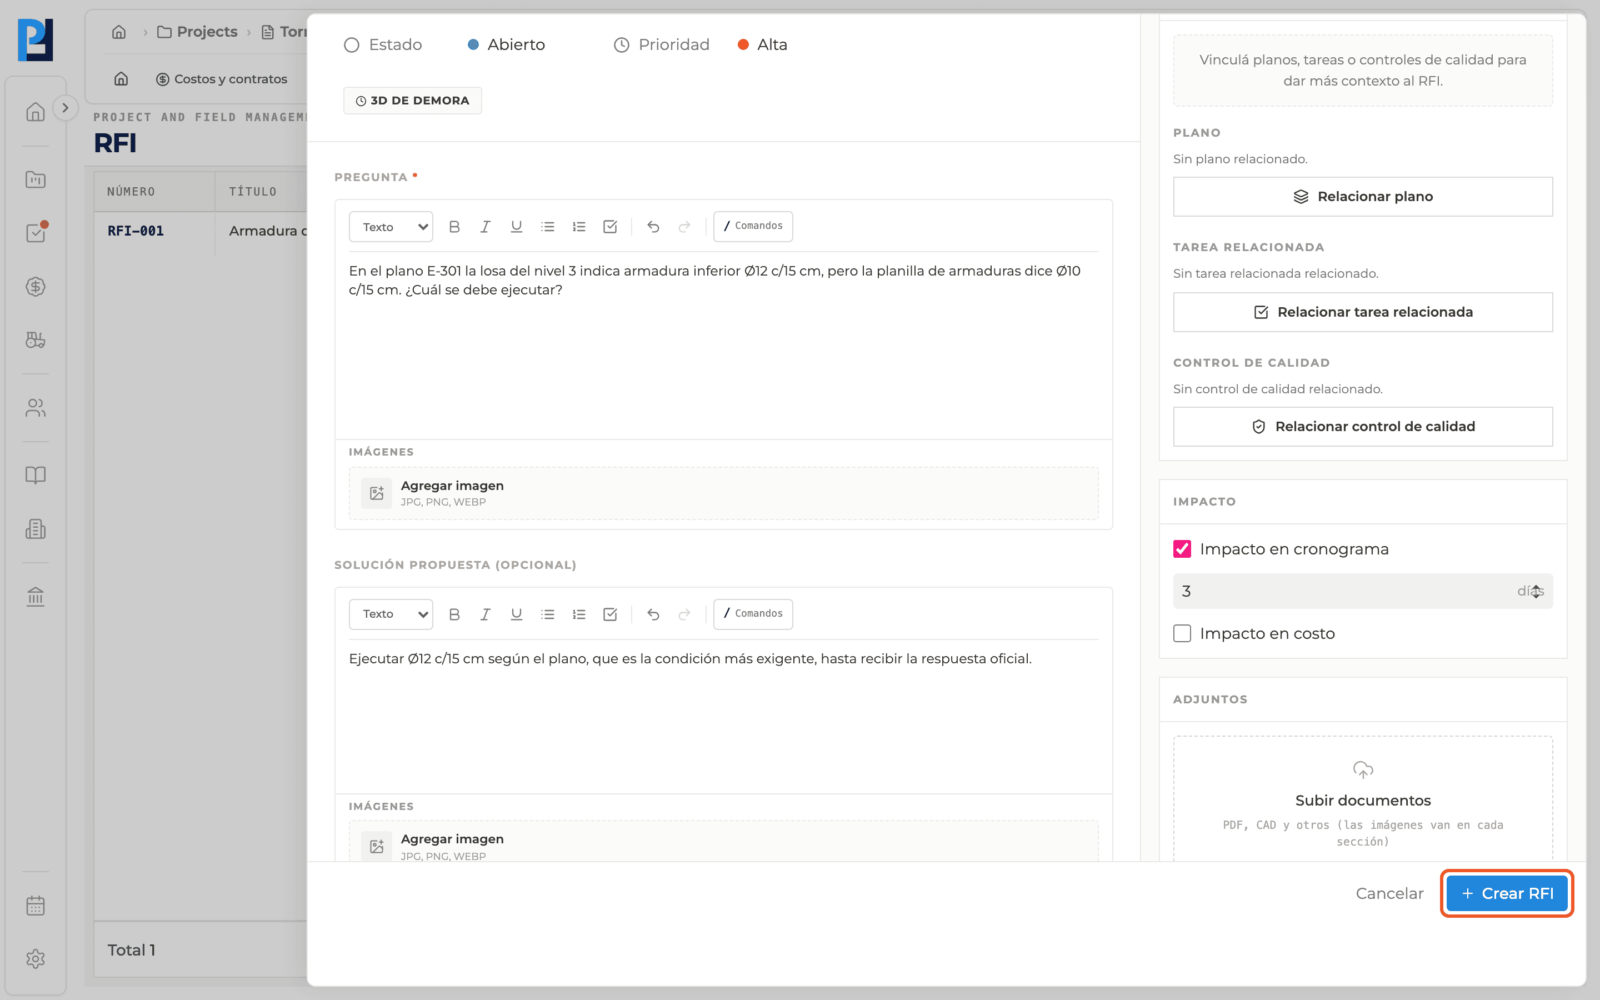
Task: Open the Texto style dropdown in Pregunta
Action: coord(391,227)
